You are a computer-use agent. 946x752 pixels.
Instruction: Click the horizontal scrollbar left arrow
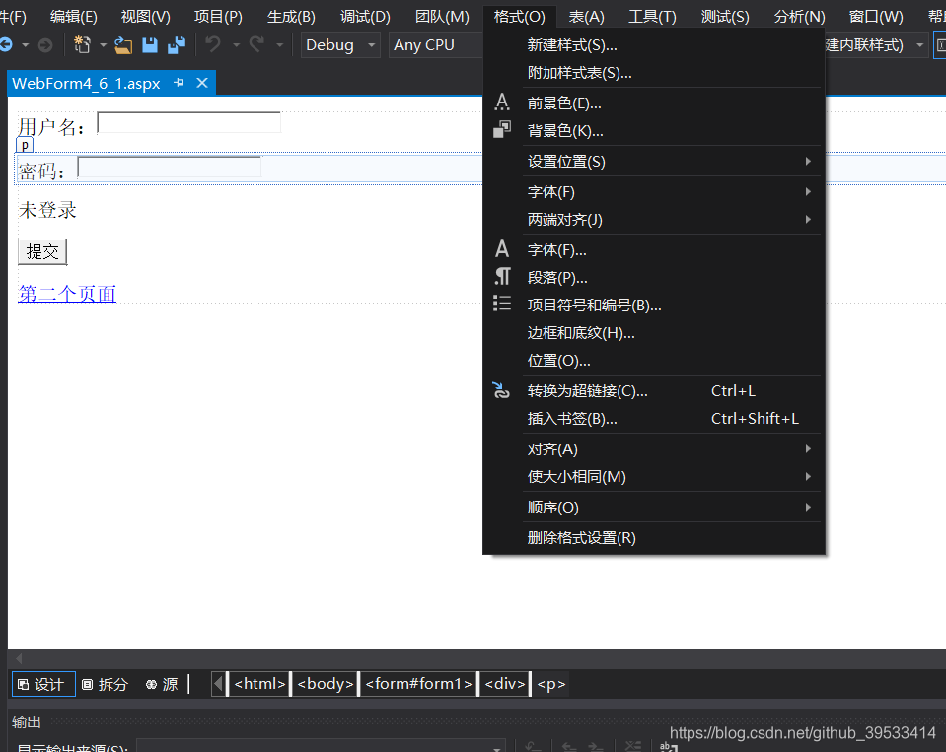(19, 658)
